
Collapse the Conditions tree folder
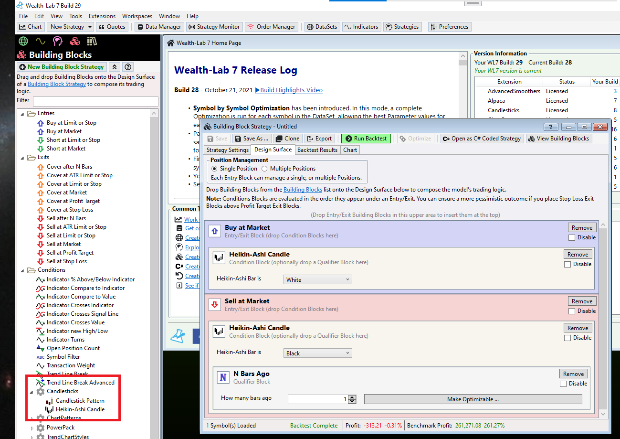point(21,270)
